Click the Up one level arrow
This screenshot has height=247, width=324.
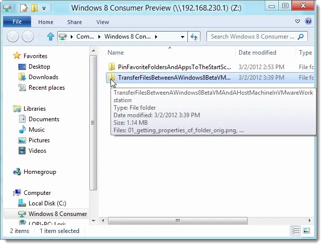pyautogui.click(x=50, y=37)
